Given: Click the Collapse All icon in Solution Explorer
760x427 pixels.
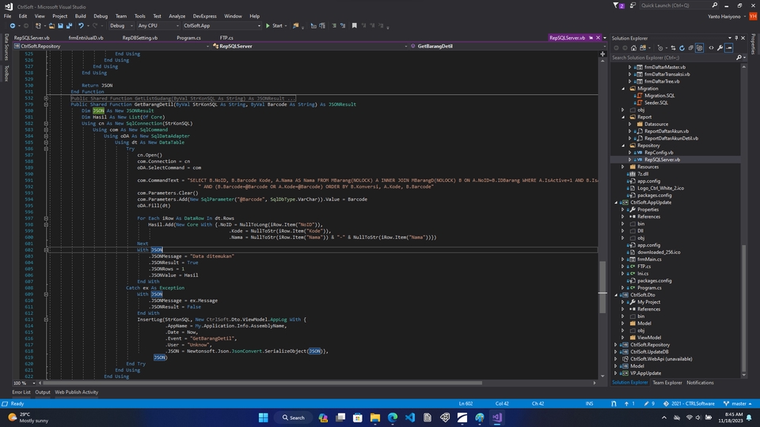Looking at the screenshot, I should pyautogui.click(x=690, y=48).
